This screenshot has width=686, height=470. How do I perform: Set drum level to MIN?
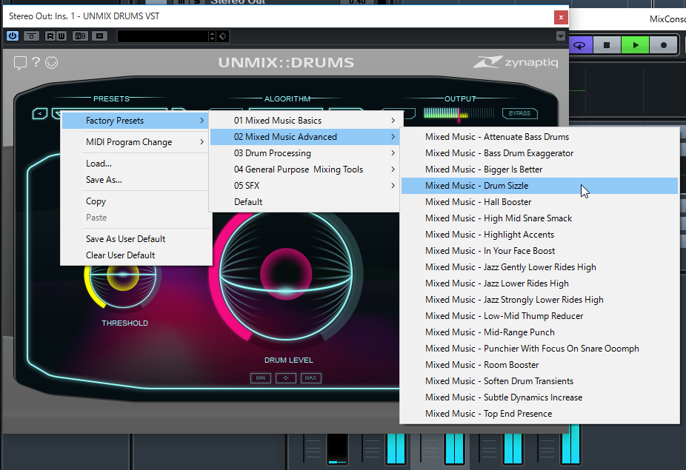click(x=261, y=377)
